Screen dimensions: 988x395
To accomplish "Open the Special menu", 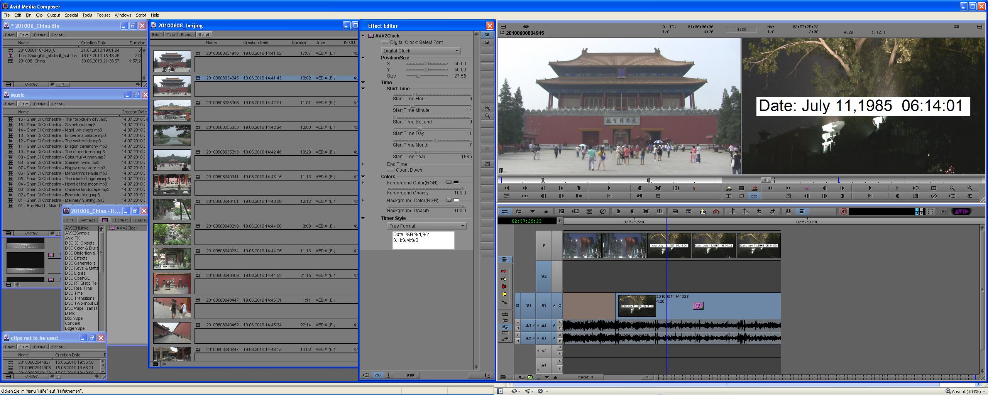I will (x=71, y=15).
